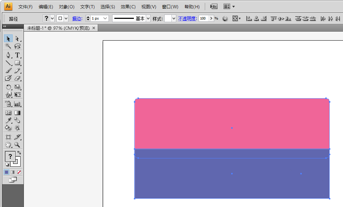This screenshot has width=343, height=207.
Task: Reset to default fill and stroke
Action: (x=7, y=165)
